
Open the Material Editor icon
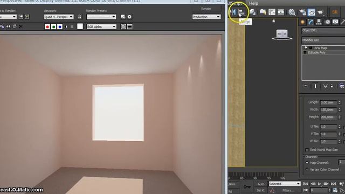coord(292,12)
